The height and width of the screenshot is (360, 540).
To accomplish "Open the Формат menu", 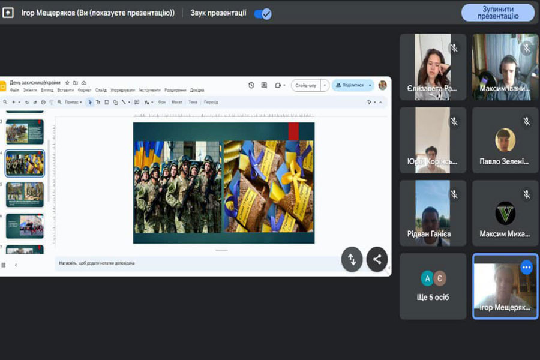I will 85,90.
